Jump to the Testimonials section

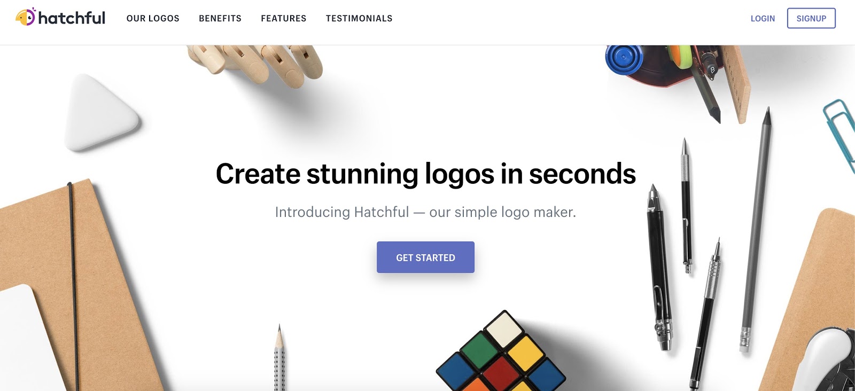pos(359,18)
